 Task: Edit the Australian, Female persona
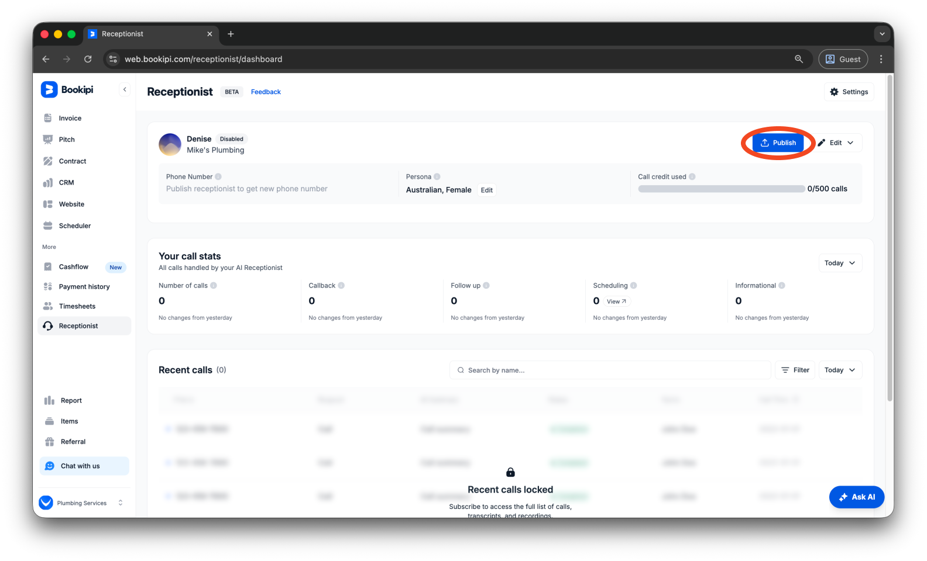(487, 190)
